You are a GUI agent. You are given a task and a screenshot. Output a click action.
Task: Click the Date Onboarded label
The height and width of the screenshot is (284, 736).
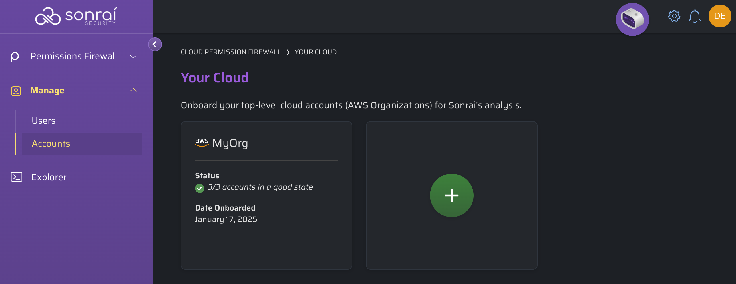(225, 208)
